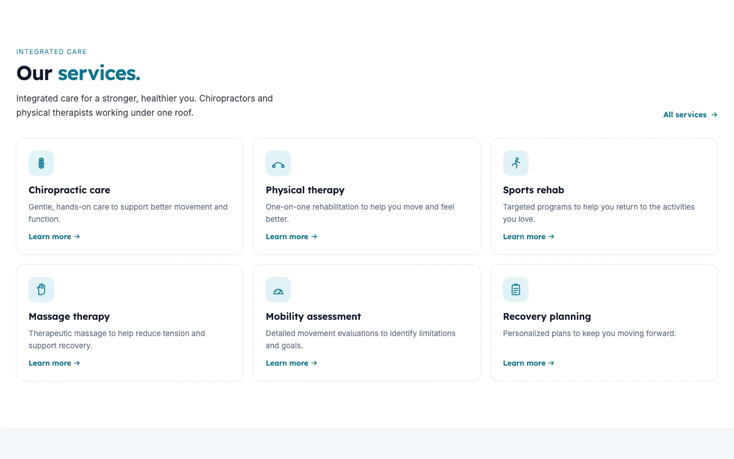
Task: Follow Learn more under Mobility assessment
Action: tap(292, 363)
